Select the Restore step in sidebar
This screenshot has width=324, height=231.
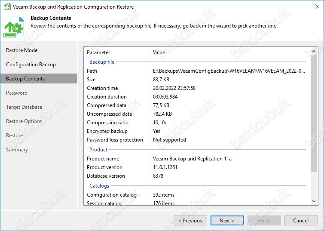pyautogui.click(x=15, y=136)
